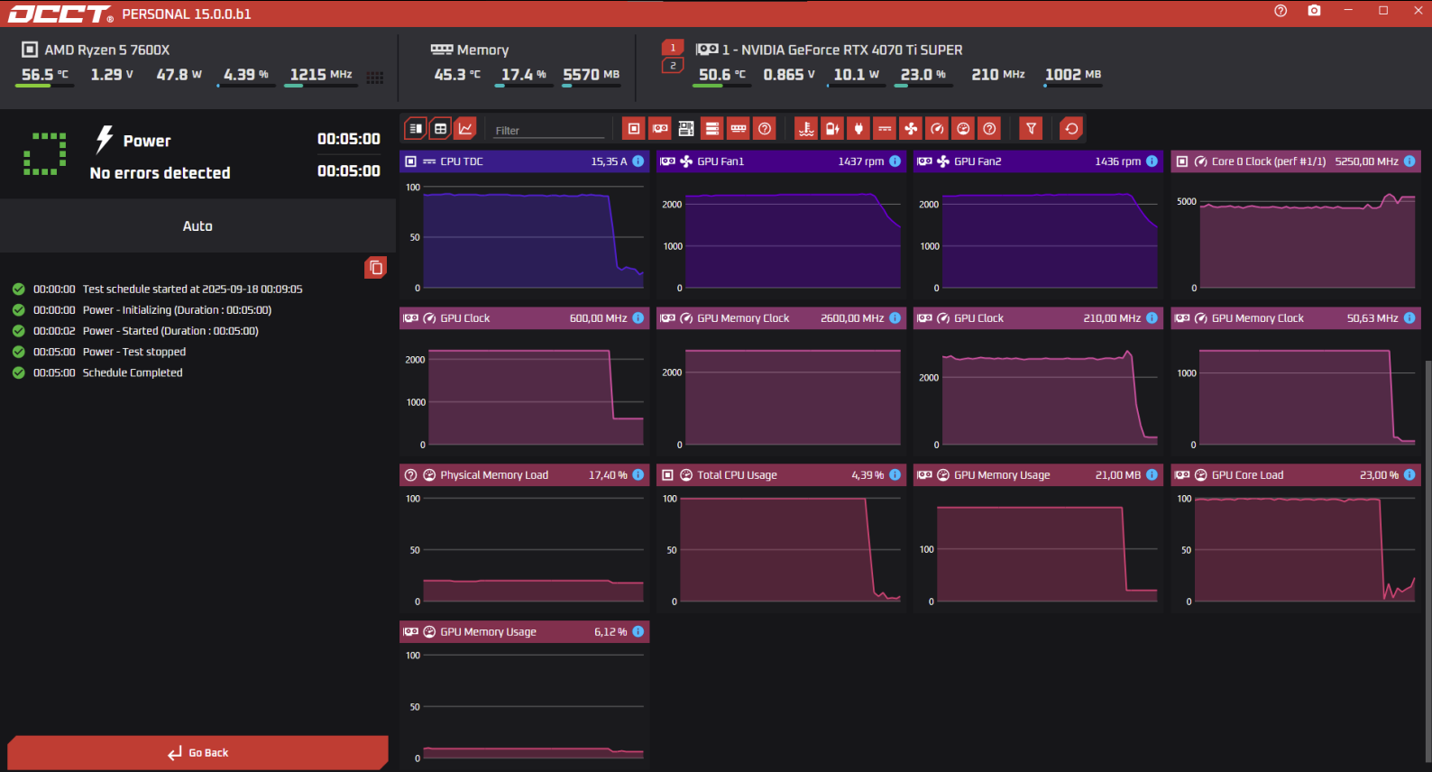Open info for 600,00 MHz GPU Clock graph

(638, 318)
